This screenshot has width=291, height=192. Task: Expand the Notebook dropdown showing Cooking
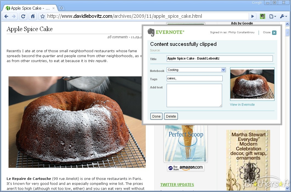tap(223, 70)
